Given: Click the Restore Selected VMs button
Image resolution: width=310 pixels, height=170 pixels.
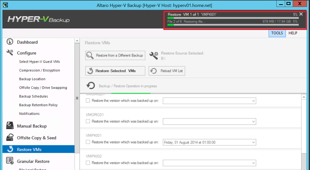Looking at the screenshot, I should [115, 71].
